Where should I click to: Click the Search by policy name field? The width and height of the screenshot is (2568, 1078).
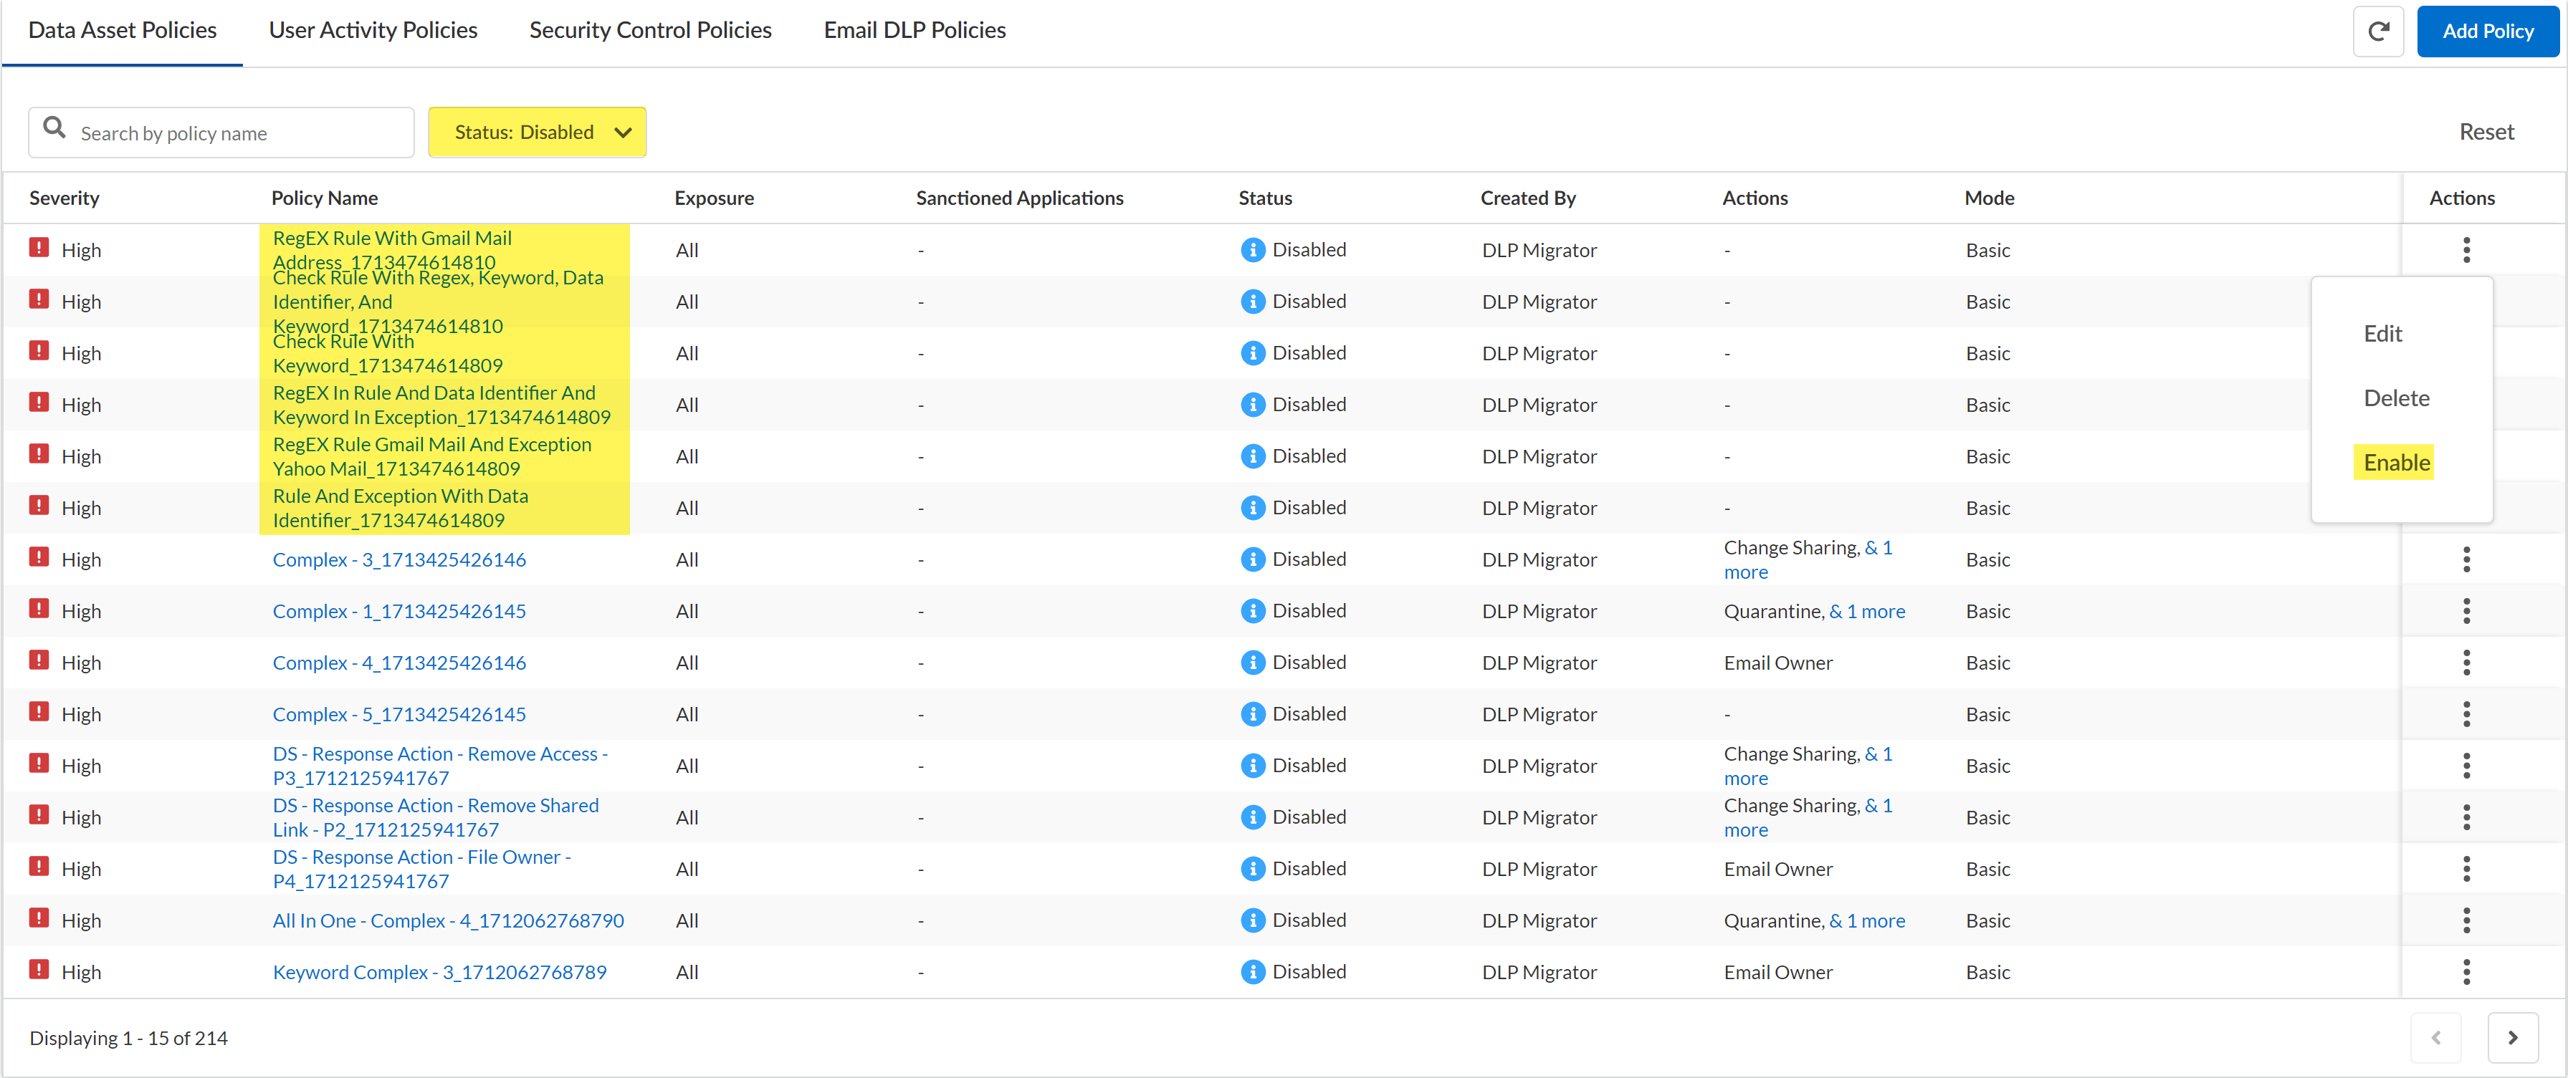tap(239, 133)
